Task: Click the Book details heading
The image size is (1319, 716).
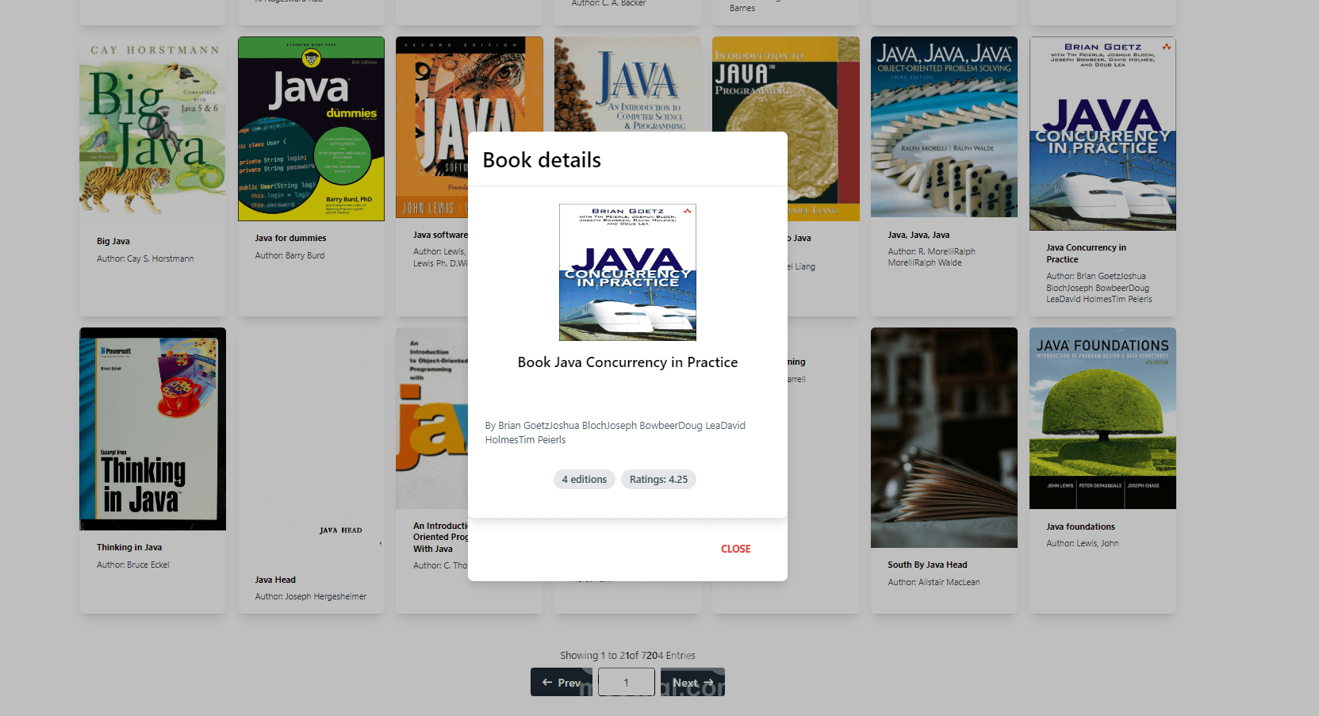Action: [542, 160]
